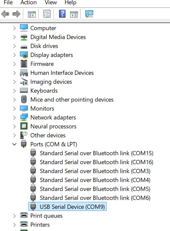Click the Forward arrow toolbar icon
The width and height of the screenshot is (170, 231).
tap(17, 14)
